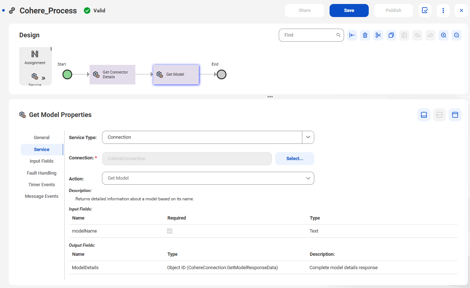Click the copy icon in Design toolbar

(391, 35)
